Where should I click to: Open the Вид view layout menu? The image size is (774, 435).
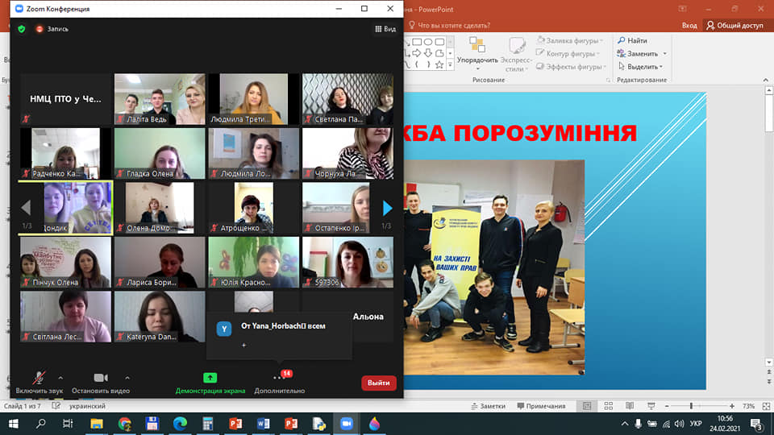(x=385, y=29)
